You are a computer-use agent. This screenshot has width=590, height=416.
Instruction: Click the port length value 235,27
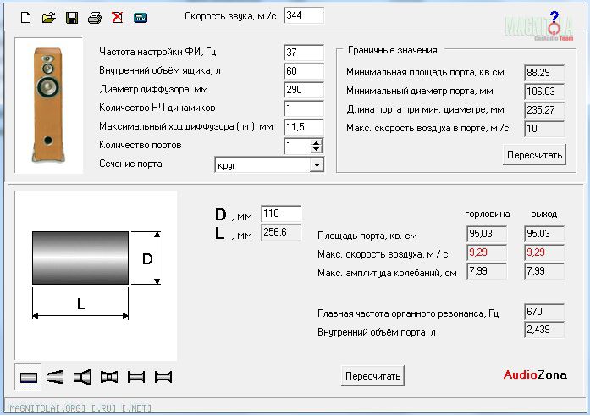[544, 110]
